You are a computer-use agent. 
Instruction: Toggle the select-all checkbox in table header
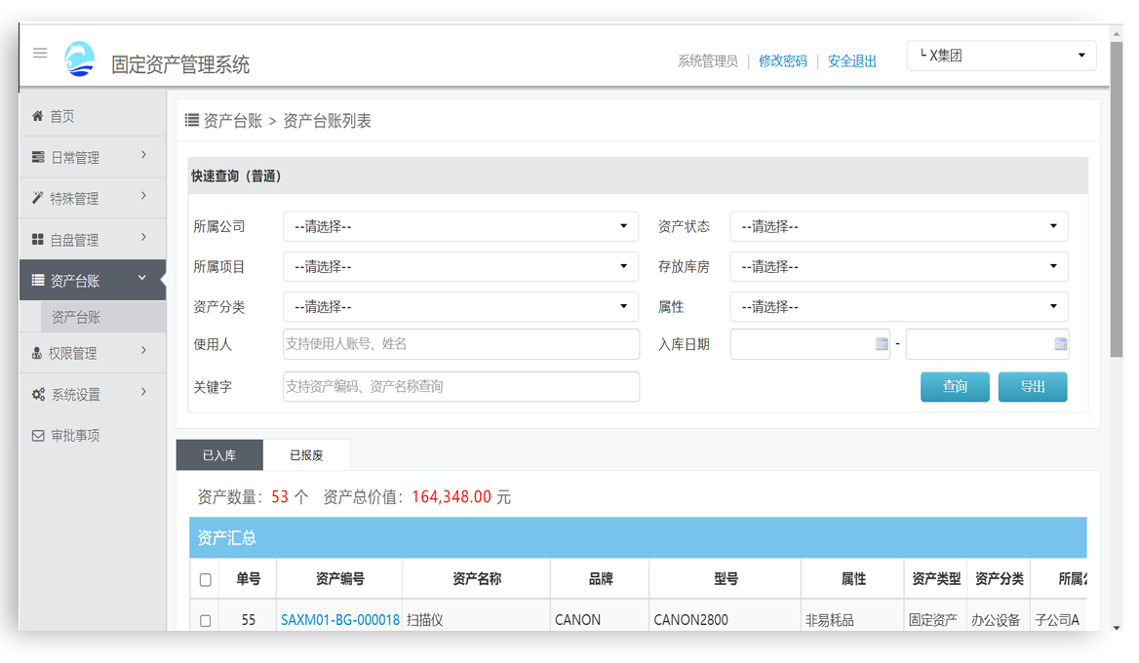[205, 578]
